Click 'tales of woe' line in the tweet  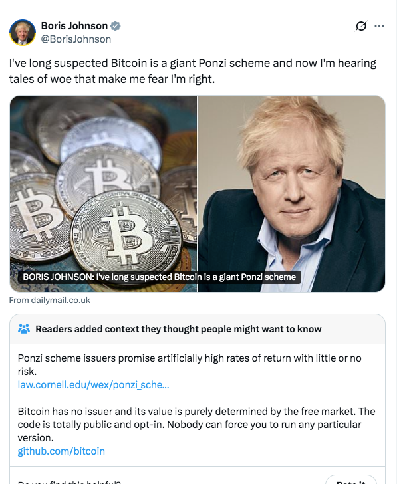click(x=112, y=80)
